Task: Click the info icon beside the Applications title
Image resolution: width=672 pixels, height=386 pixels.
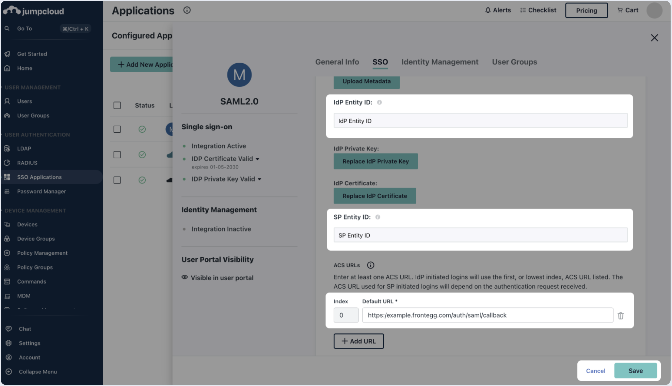Action: pos(187,10)
